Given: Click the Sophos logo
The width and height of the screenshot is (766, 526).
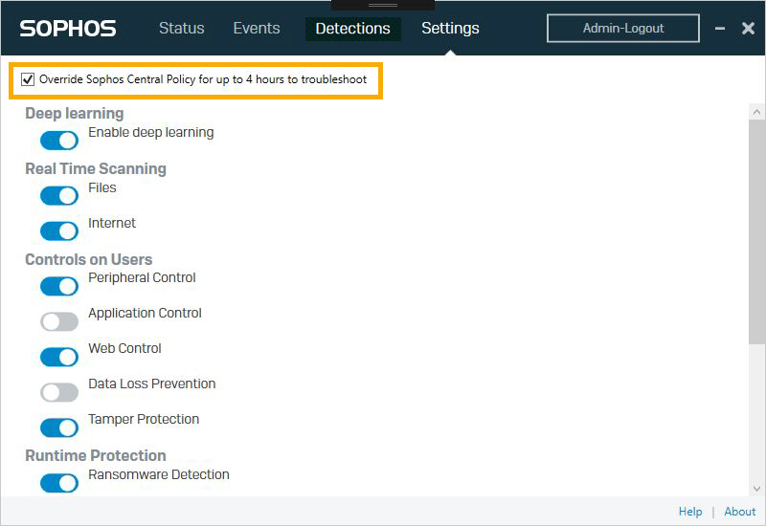Looking at the screenshot, I should pos(68,29).
